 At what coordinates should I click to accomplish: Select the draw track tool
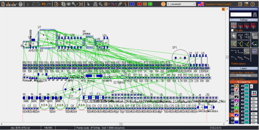point(113,4)
